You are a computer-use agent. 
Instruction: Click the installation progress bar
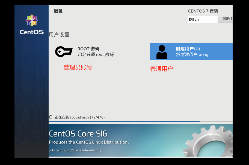point(141,122)
